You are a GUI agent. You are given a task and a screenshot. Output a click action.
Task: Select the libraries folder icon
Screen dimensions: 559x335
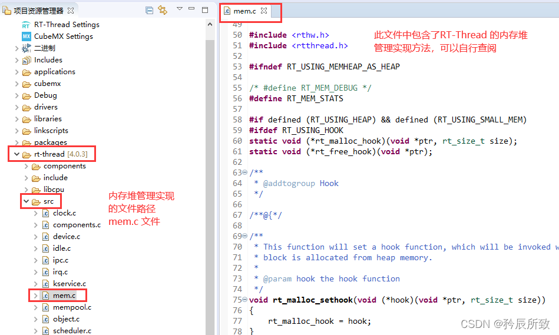click(x=27, y=120)
